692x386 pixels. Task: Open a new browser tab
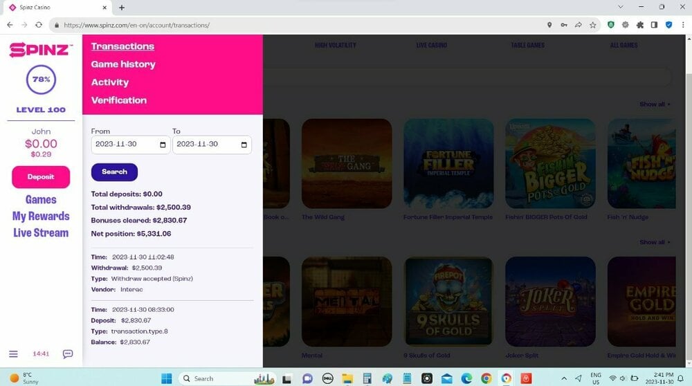click(x=122, y=8)
